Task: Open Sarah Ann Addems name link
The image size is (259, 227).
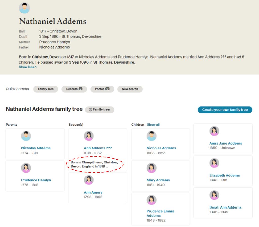Action: [225, 207]
